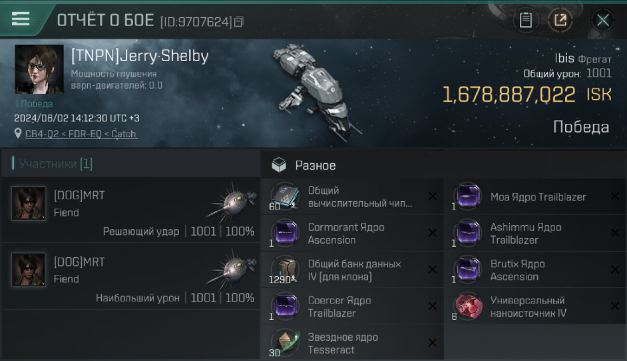Select the Участники participants tab
627x361 pixels.
coord(55,164)
